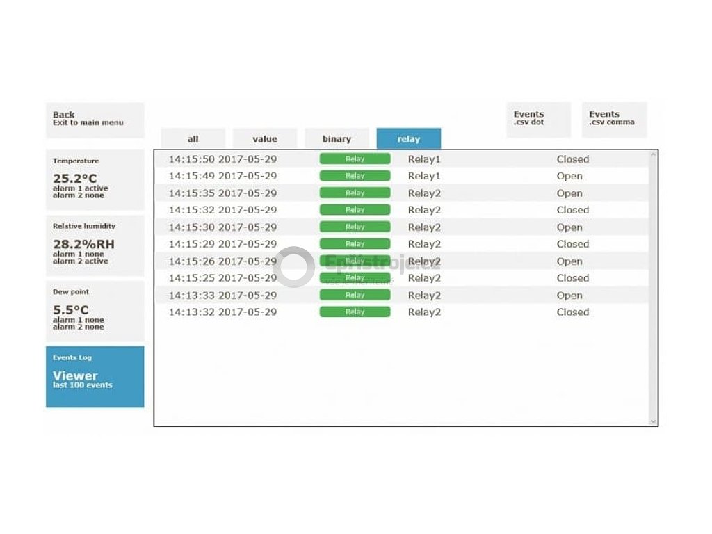This screenshot has height=534, width=712.
Task: Click Relay badge in 14:13:32 row
Action: coord(355,312)
